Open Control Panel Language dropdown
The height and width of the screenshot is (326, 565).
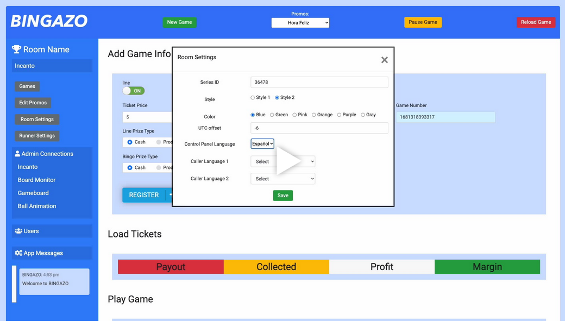262,144
